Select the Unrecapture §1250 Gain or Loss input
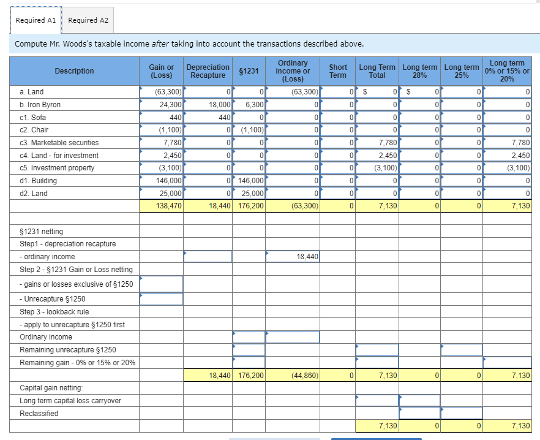Image resolution: width=540 pixels, height=440 pixels. (x=161, y=298)
